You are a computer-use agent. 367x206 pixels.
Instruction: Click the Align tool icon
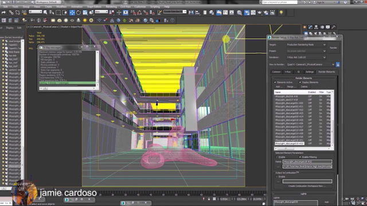tap(197, 13)
